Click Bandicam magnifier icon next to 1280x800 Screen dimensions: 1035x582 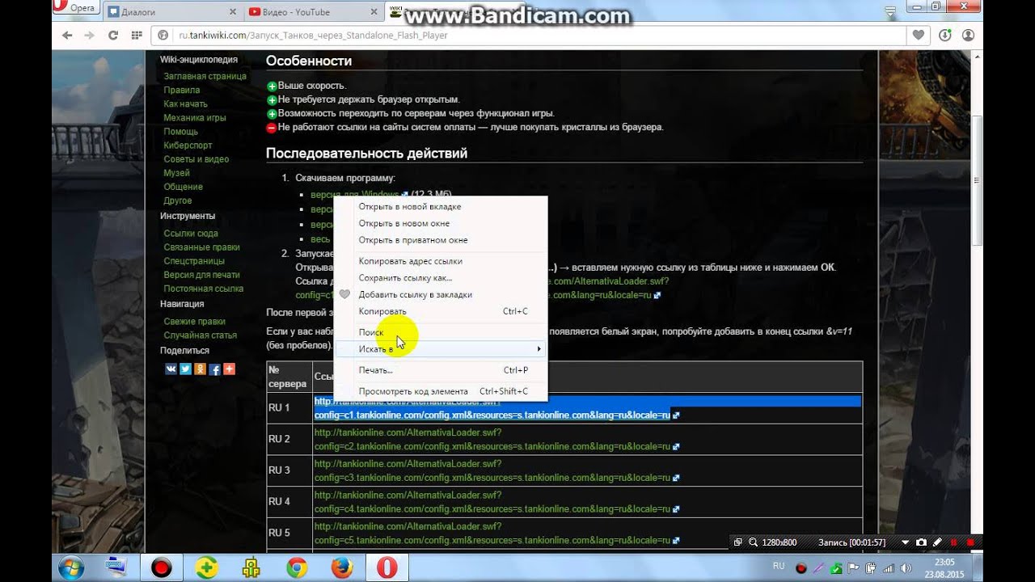click(x=753, y=542)
